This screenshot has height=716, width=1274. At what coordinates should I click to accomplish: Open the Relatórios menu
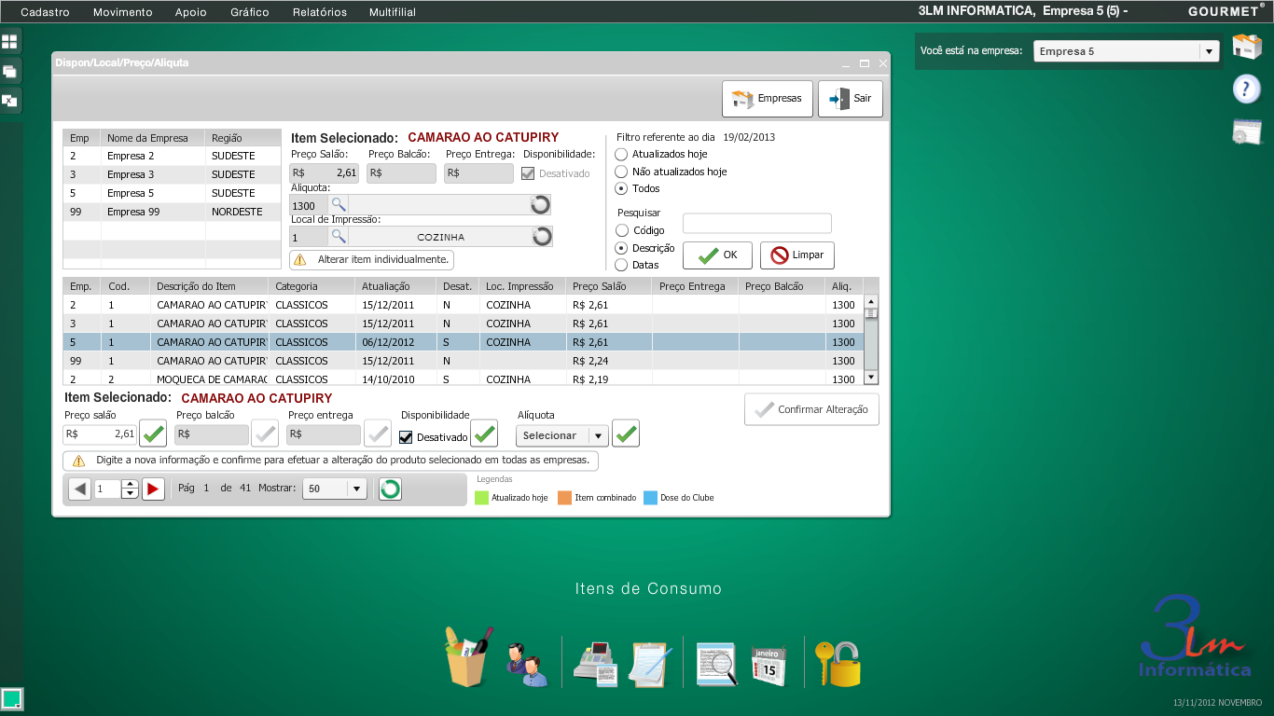320,12
